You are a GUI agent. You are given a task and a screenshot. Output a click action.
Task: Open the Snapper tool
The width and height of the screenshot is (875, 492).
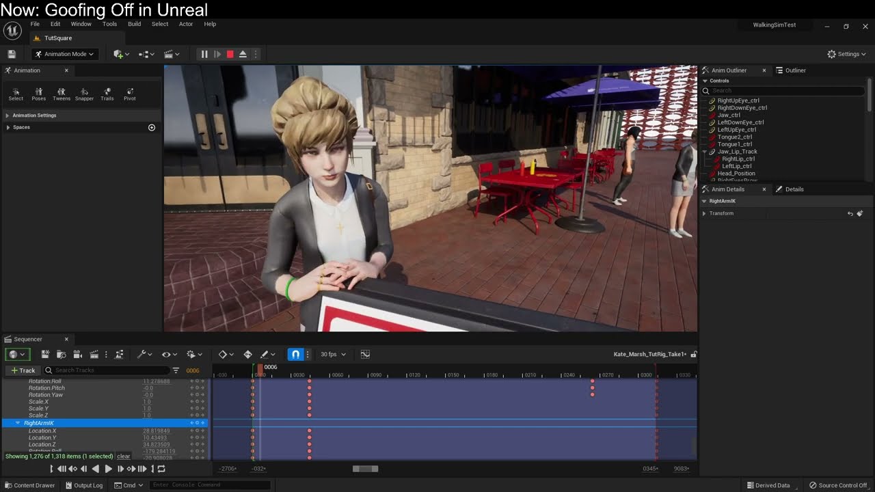coord(84,94)
